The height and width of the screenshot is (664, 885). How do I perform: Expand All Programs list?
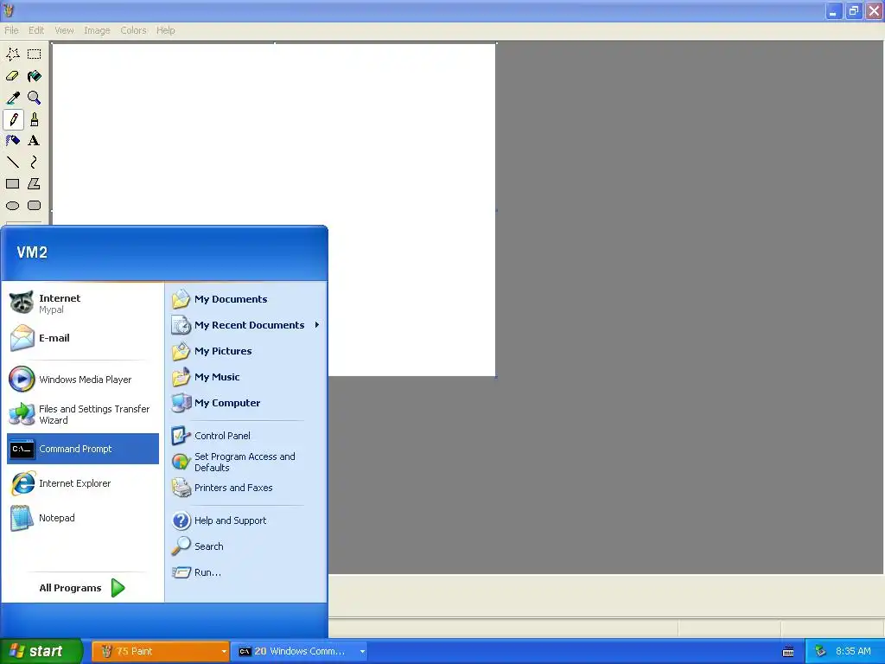point(82,588)
